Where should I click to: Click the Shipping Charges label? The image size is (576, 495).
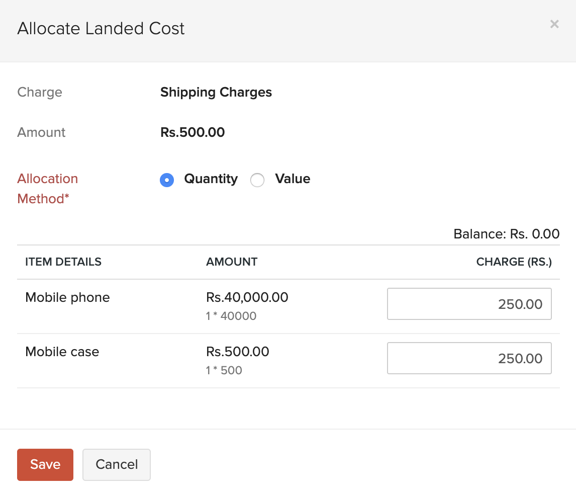[216, 92]
